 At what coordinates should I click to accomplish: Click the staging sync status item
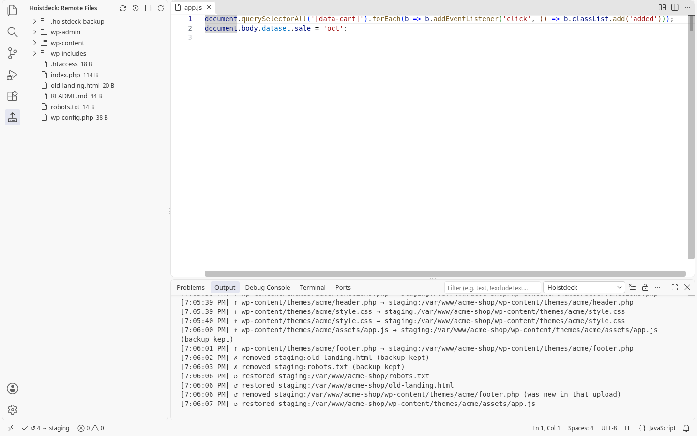click(x=46, y=428)
